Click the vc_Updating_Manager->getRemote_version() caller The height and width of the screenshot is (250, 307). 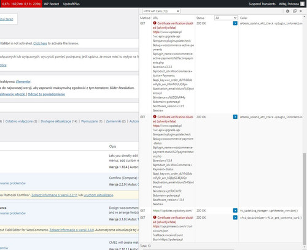[269, 211]
